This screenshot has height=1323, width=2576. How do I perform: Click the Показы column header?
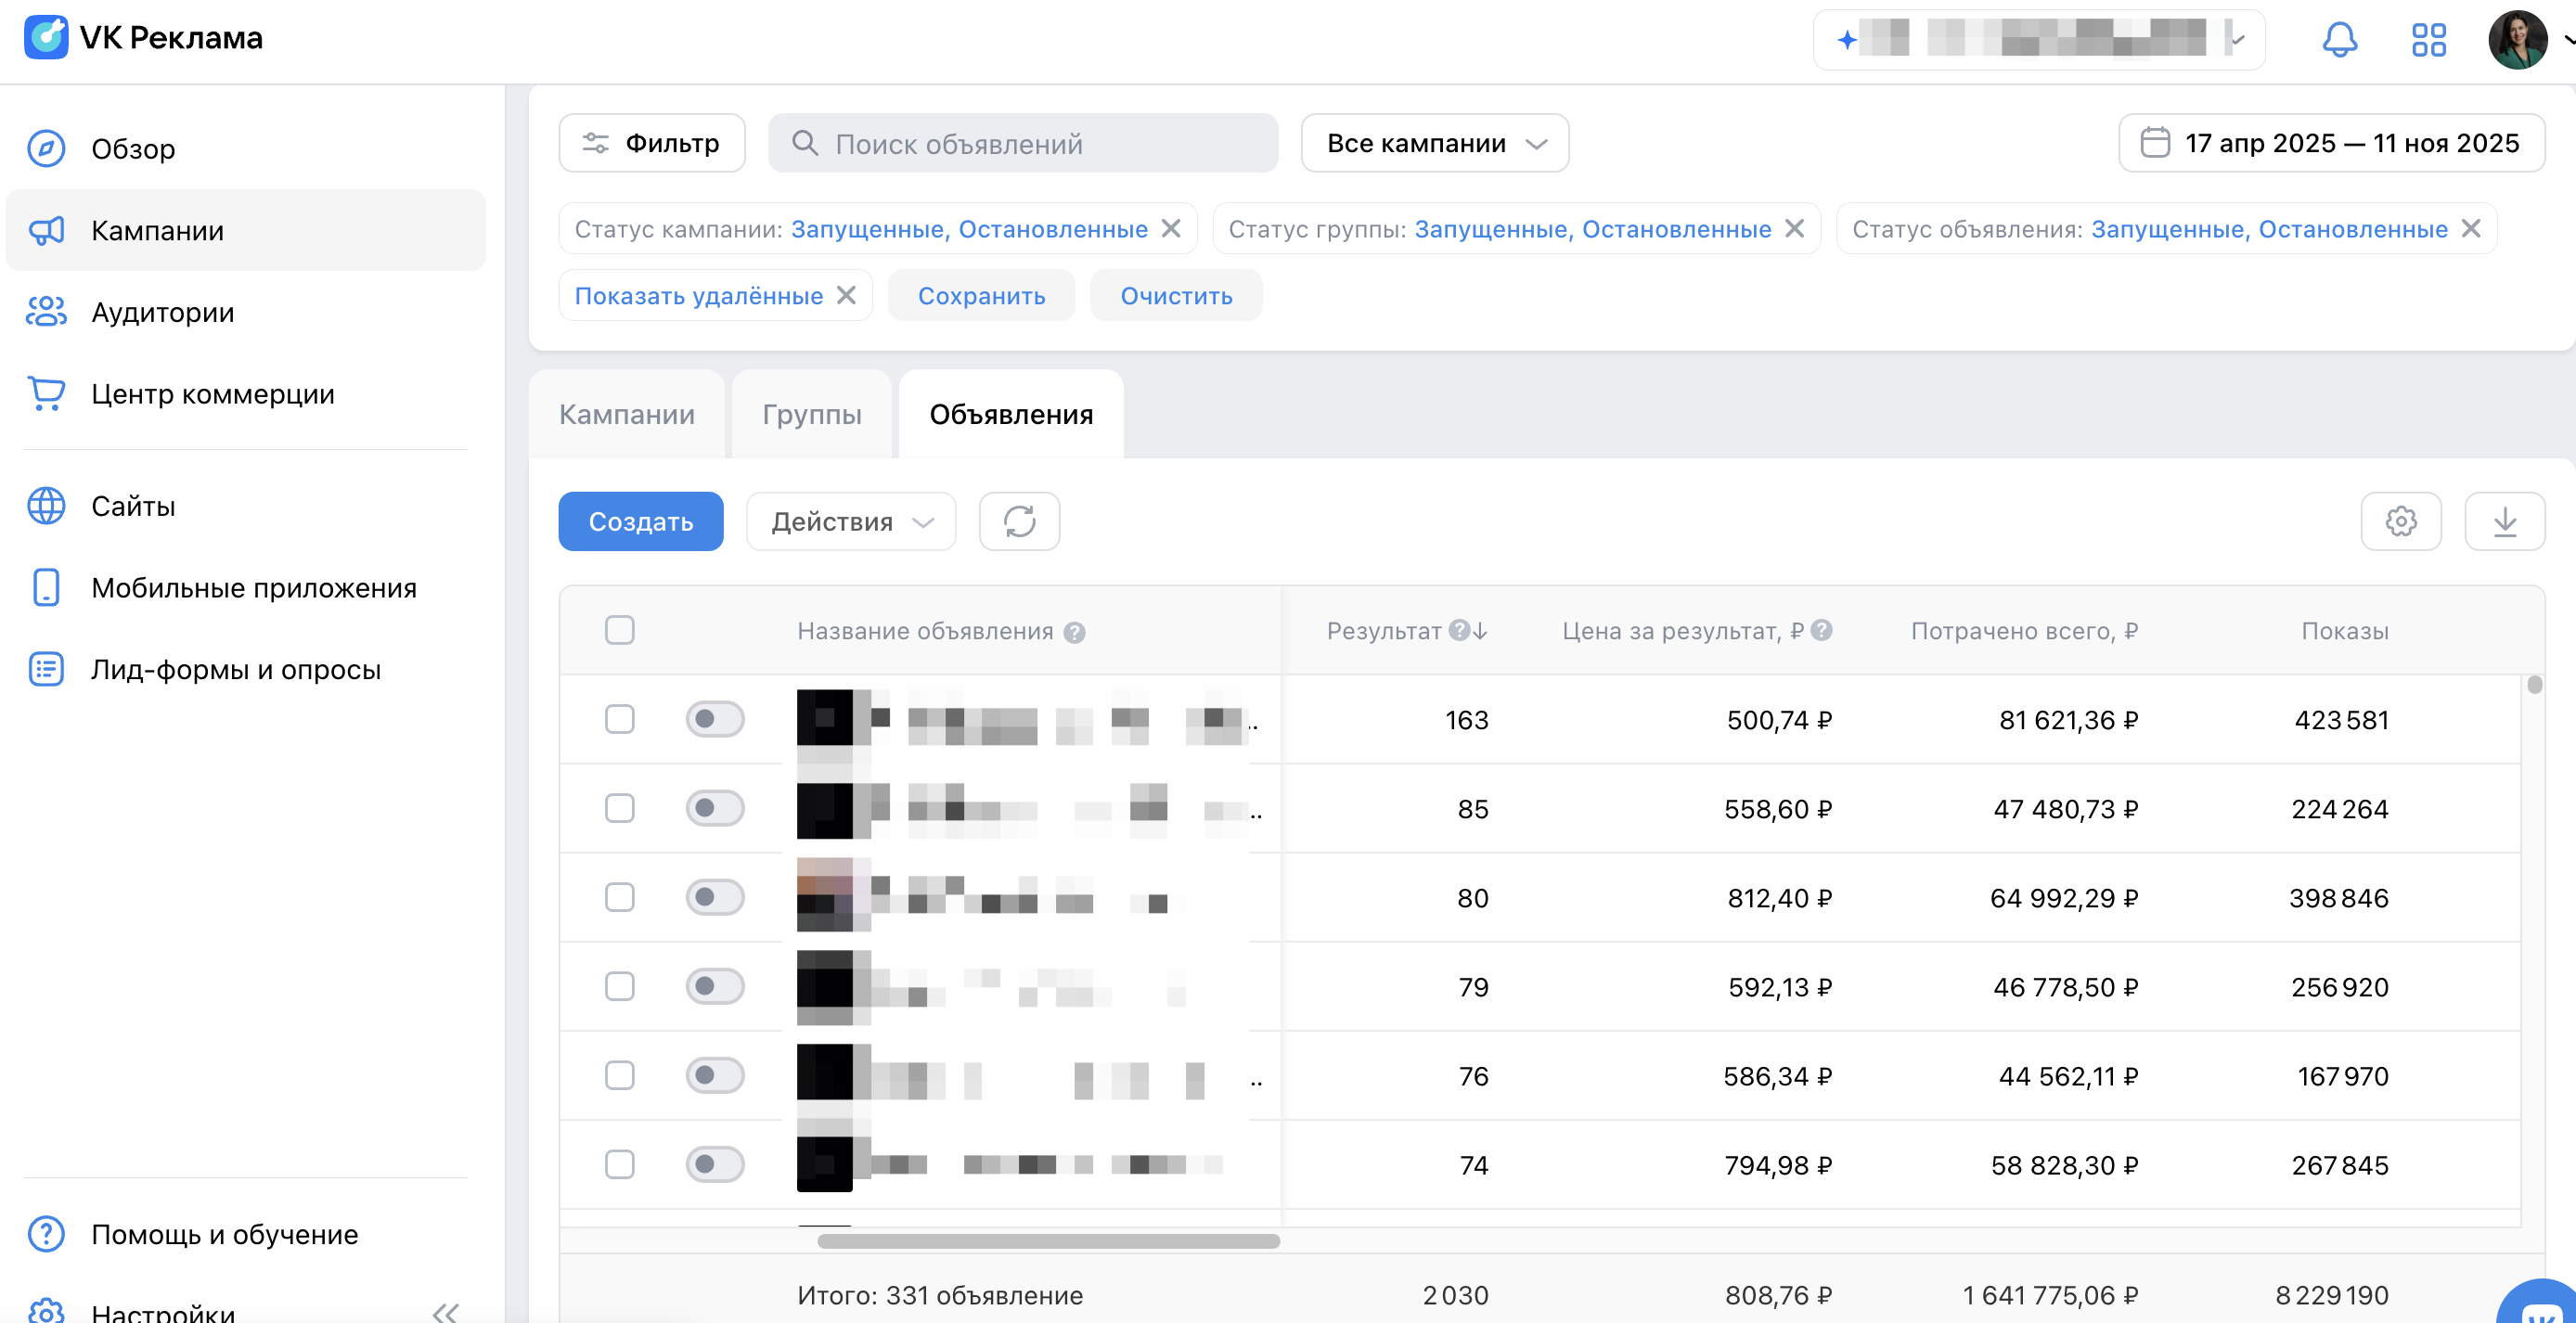pyautogui.click(x=2345, y=631)
